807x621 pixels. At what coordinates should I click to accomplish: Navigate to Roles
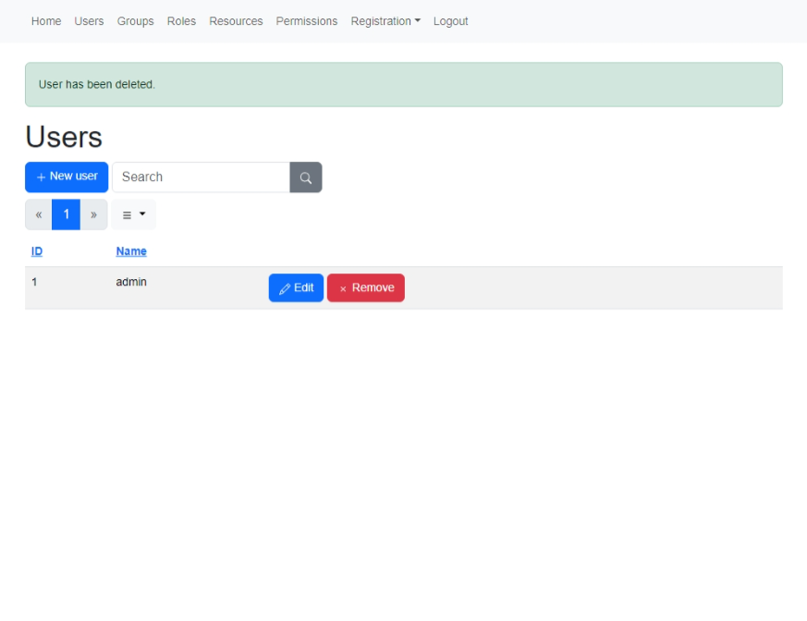(182, 21)
